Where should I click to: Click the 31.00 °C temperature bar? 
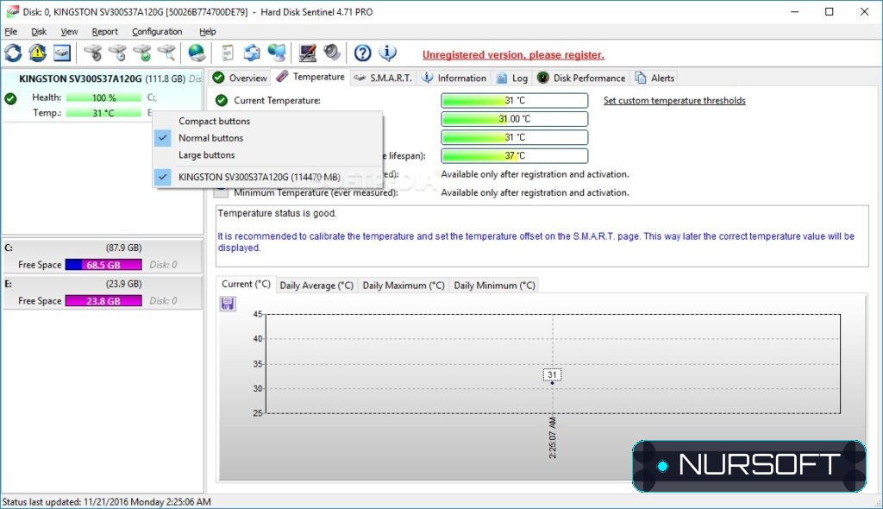515,119
